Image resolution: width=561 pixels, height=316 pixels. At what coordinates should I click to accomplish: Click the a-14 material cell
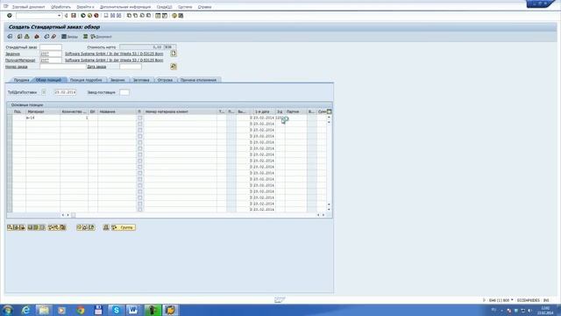(x=43, y=118)
